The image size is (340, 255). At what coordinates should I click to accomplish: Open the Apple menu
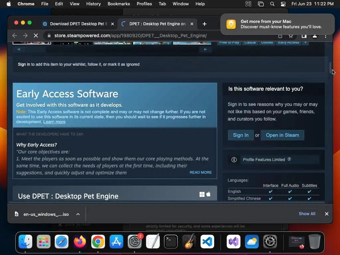9,4
